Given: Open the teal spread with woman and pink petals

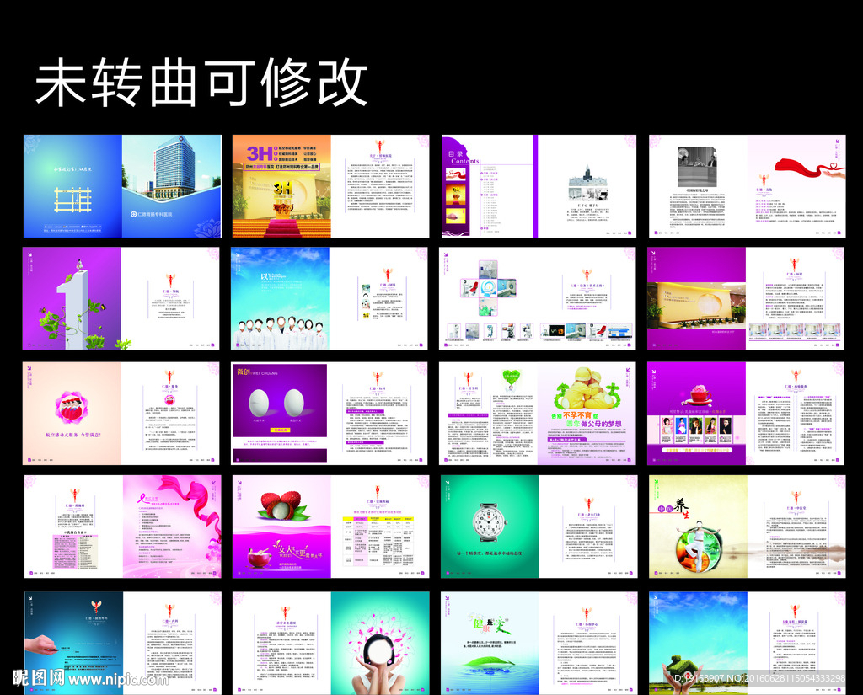Looking at the screenshot, I should click(x=330, y=643).
